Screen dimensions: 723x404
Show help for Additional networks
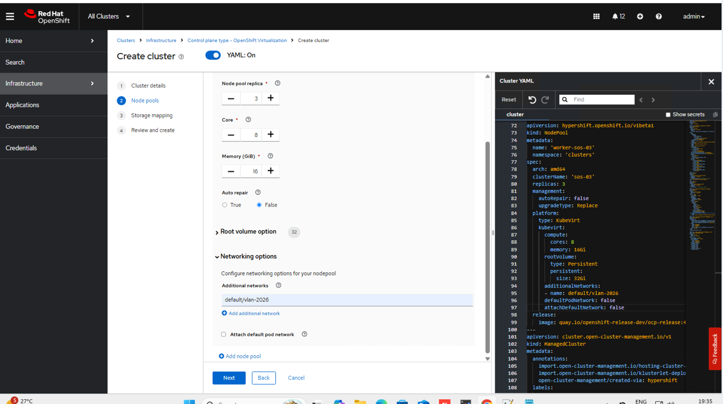point(278,286)
